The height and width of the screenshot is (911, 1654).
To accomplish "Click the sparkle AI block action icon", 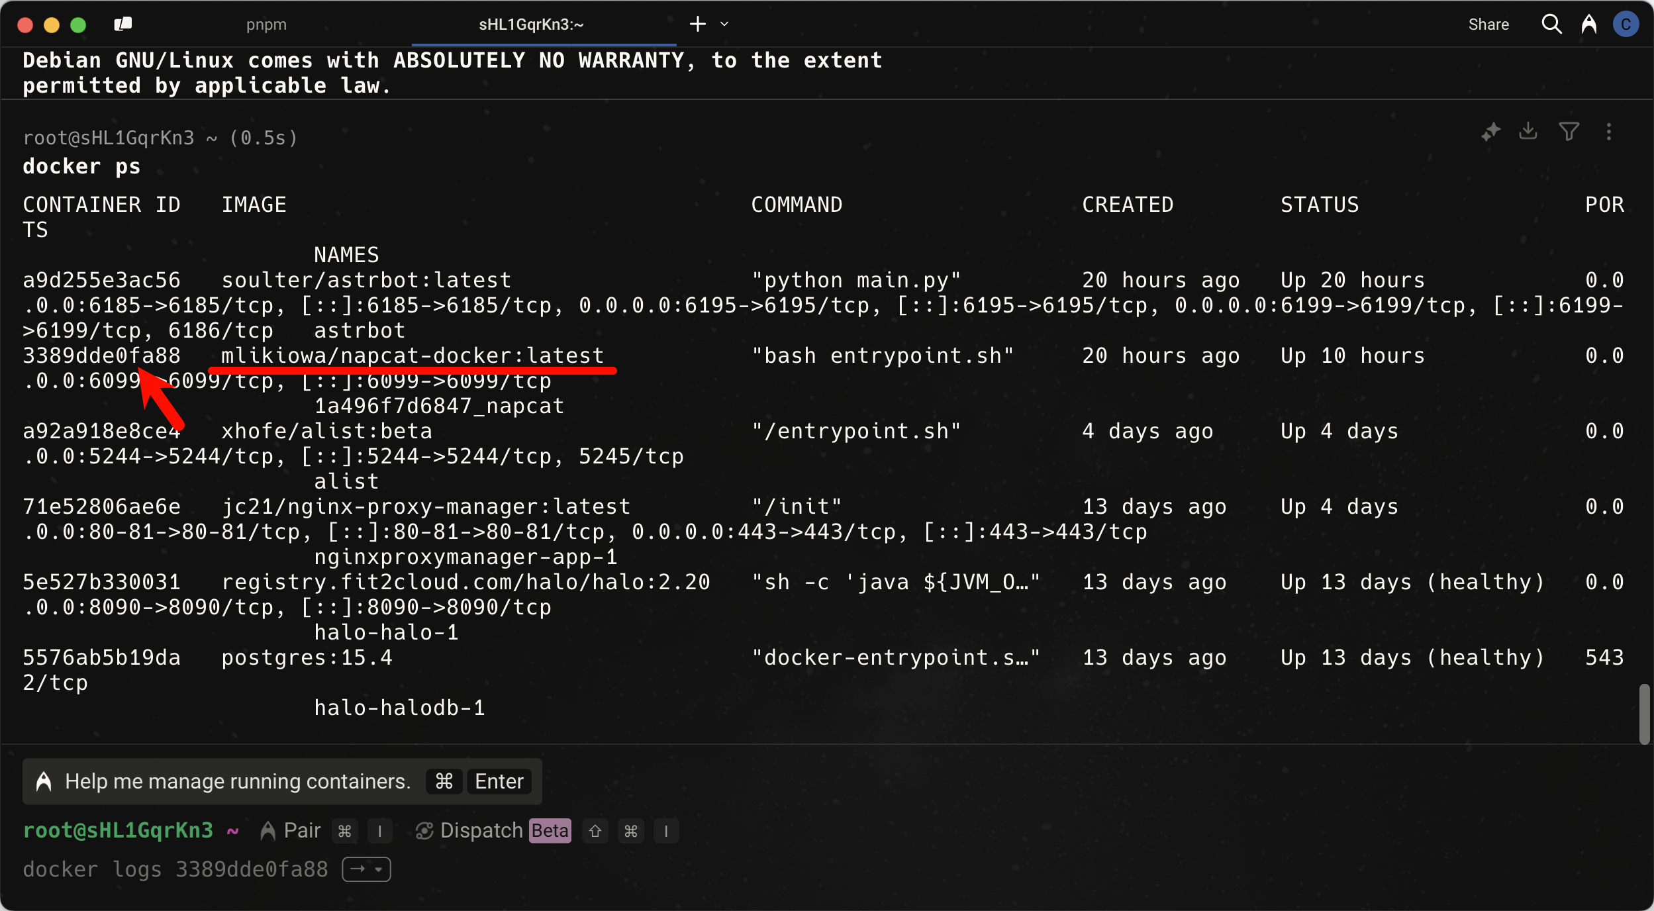I will click(x=1490, y=132).
